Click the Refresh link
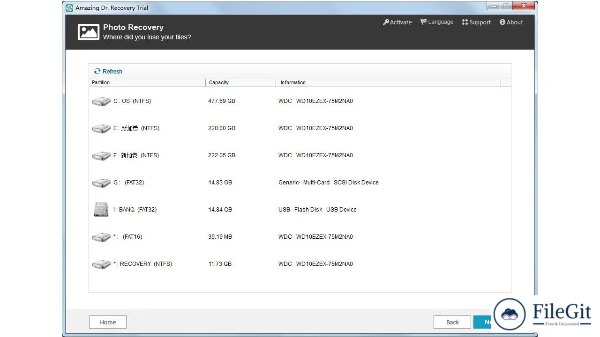Viewport: 600px width, 337px height. point(108,71)
